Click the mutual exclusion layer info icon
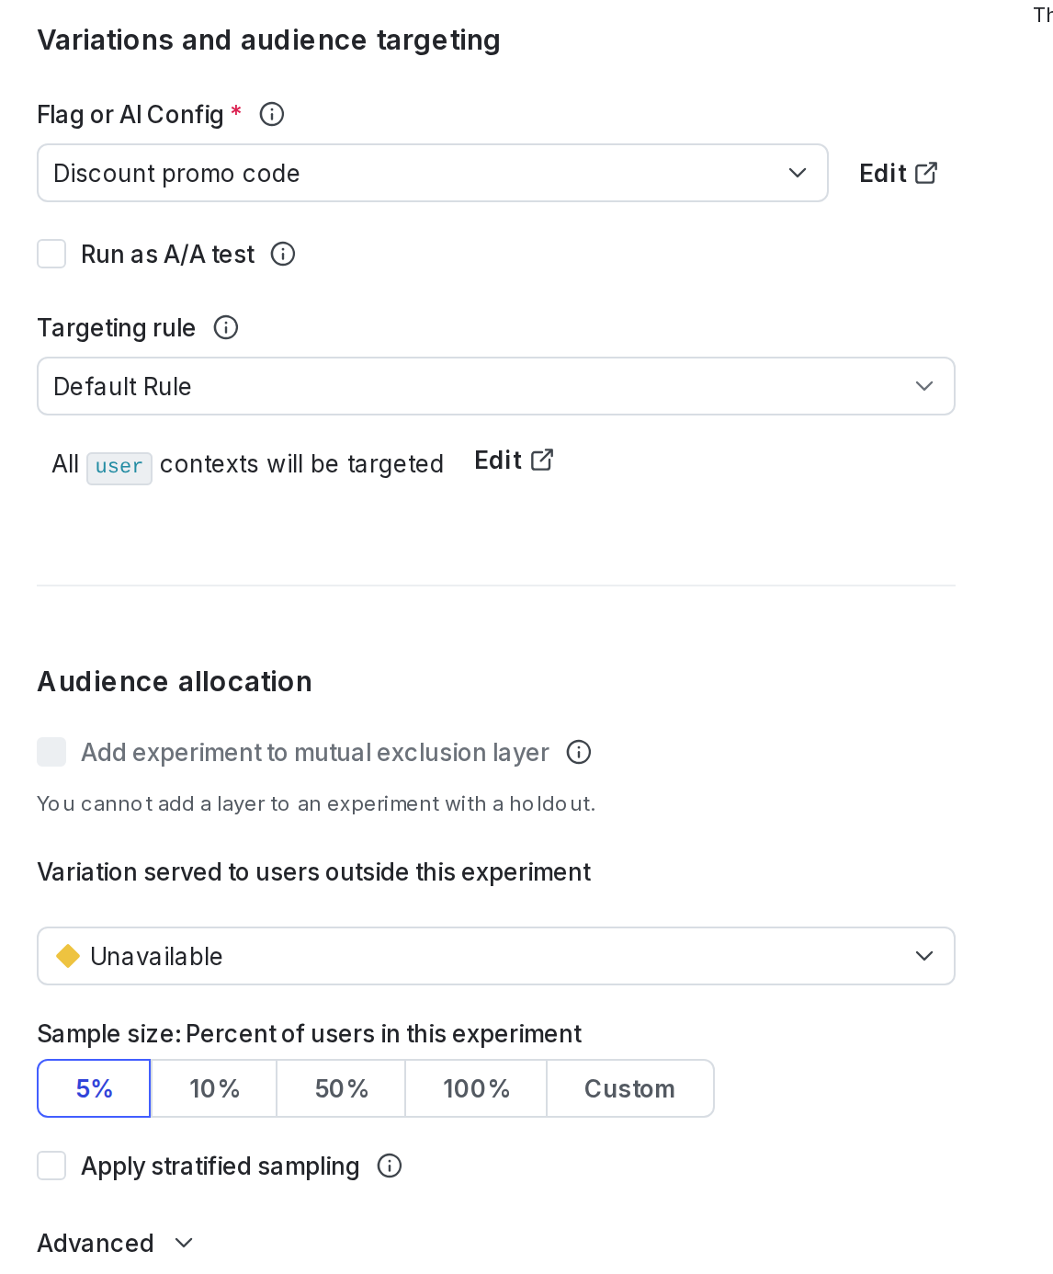Viewport: 1053px width, 1274px height. [579, 752]
